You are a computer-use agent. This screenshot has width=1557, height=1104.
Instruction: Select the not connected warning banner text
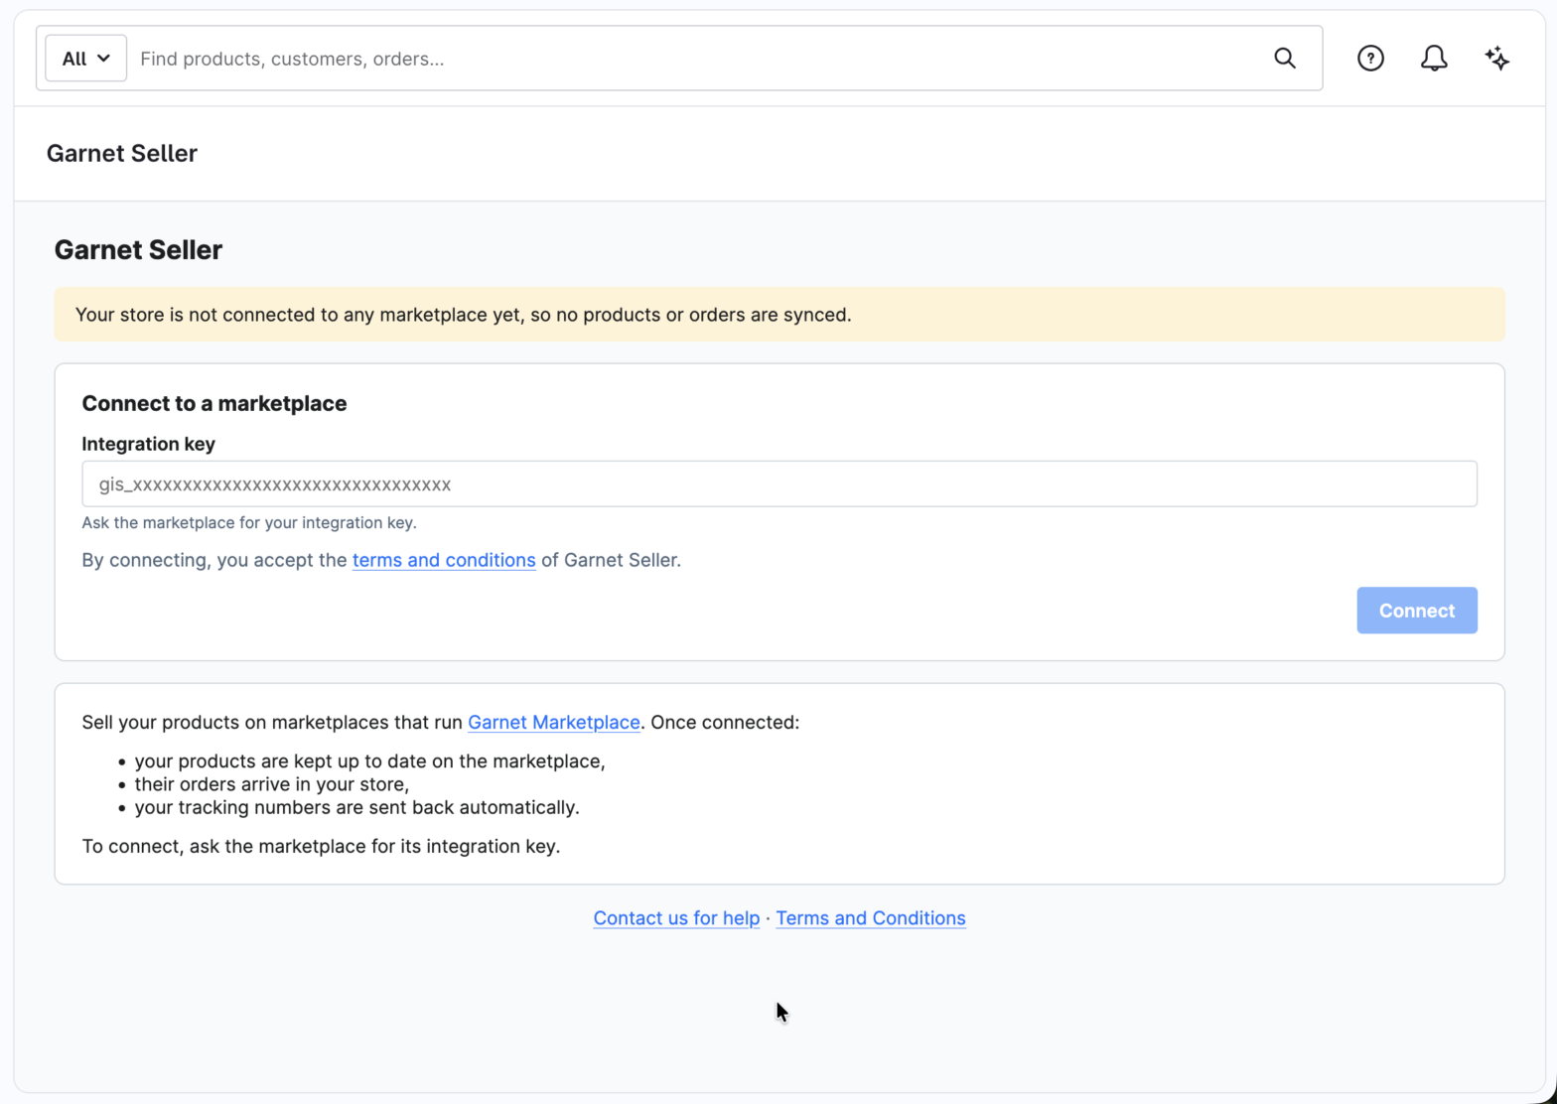pos(463,315)
